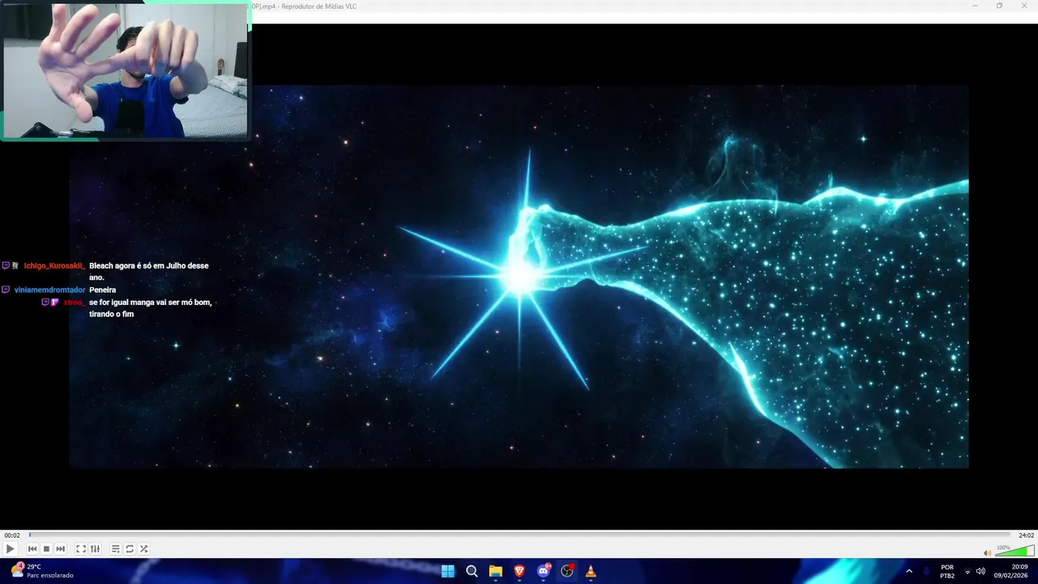This screenshot has height=584, width=1038.
Task: Click the elapsed time 00:02 label
Action: point(12,535)
